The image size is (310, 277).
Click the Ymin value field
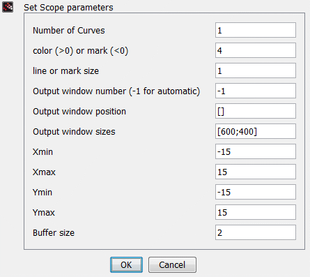point(256,192)
